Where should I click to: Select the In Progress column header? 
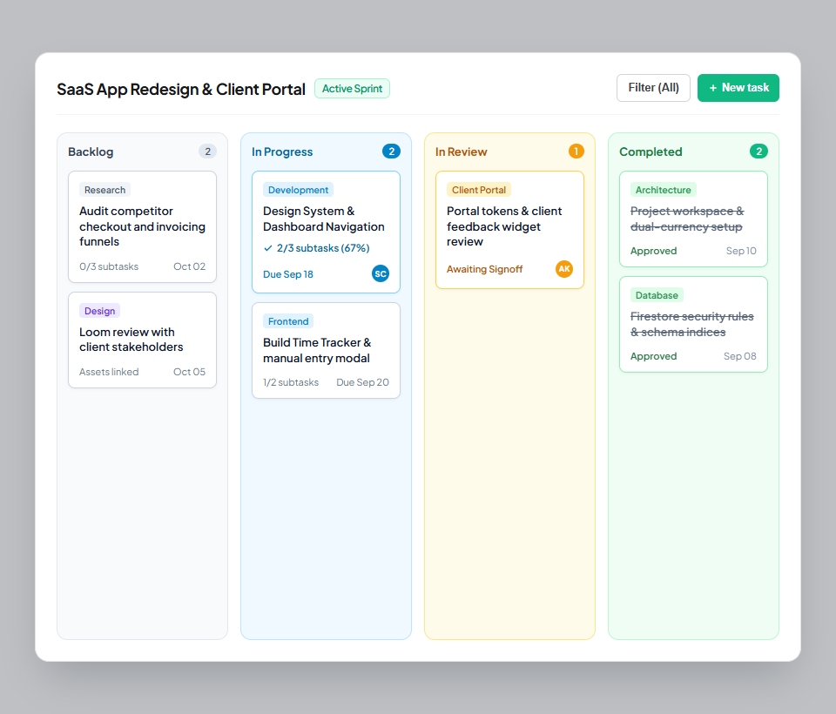pos(282,152)
